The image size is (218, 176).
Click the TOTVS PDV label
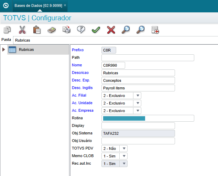[x=83, y=148]
